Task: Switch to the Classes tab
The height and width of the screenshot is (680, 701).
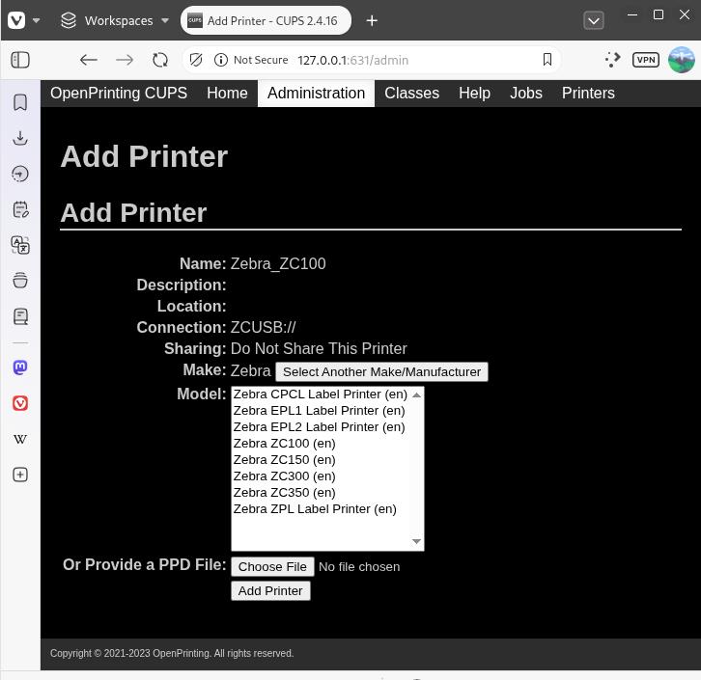Action: (x=411, y=93)
